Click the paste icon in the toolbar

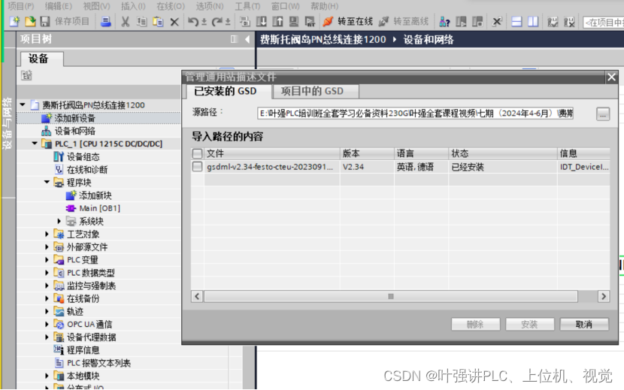158,22
